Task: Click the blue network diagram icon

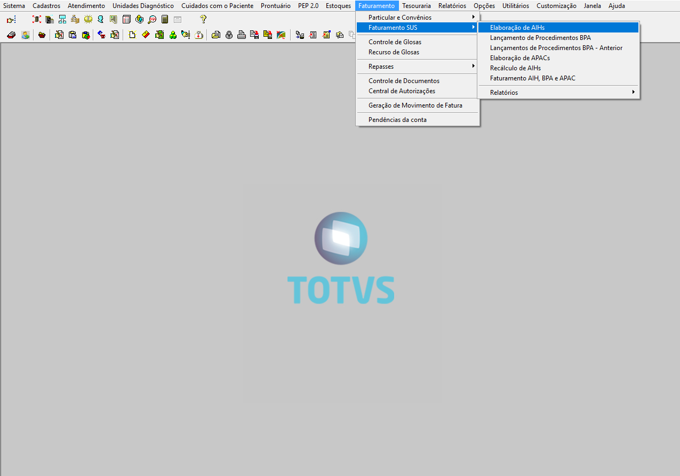Action: [62, 20]
